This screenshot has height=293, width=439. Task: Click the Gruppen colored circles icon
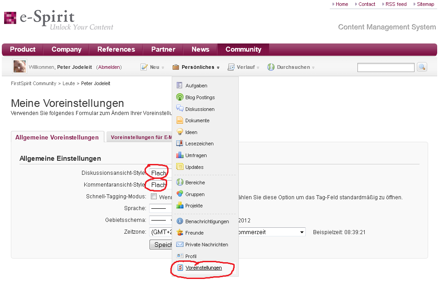[x=179, y=194]
